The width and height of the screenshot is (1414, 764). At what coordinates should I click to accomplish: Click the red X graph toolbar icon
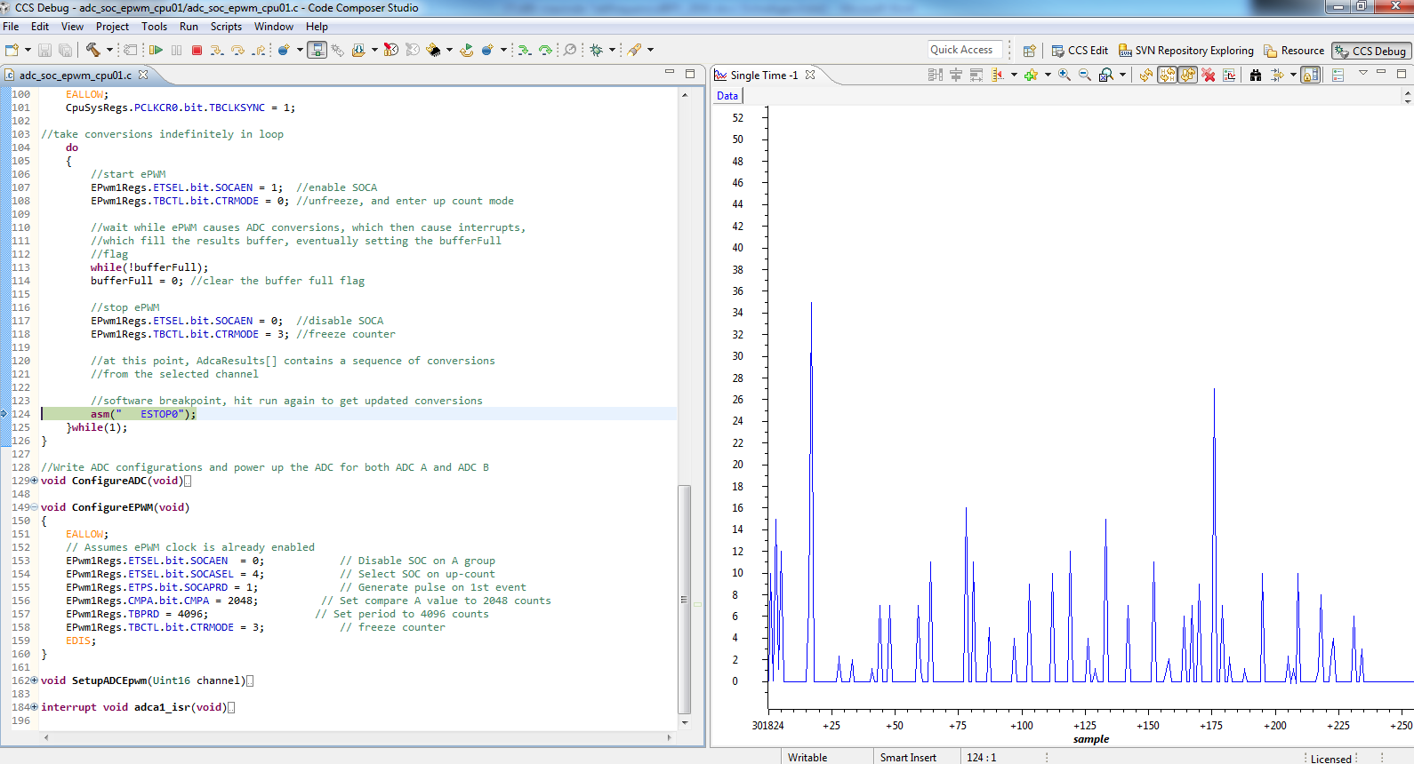pos(1209,76)
